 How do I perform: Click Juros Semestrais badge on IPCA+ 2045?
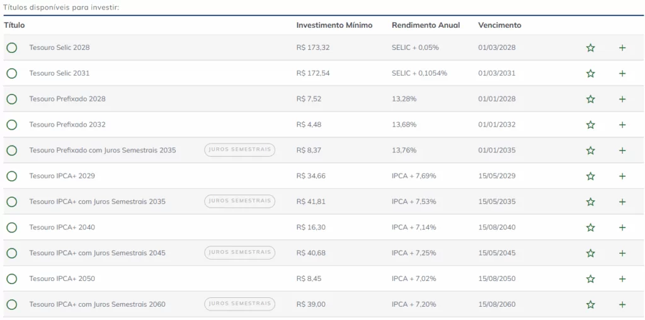[240, 253]
